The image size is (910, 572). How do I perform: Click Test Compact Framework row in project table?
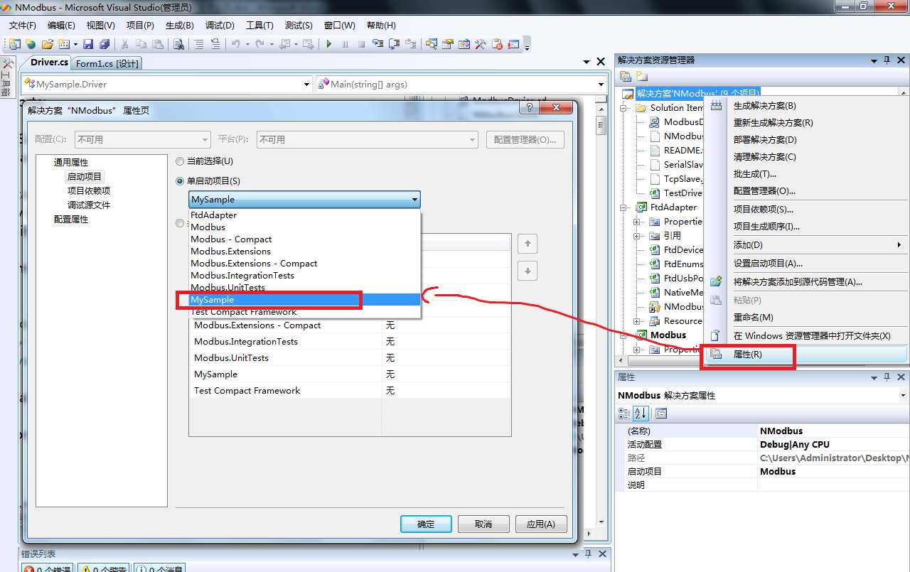coord(350,391)
